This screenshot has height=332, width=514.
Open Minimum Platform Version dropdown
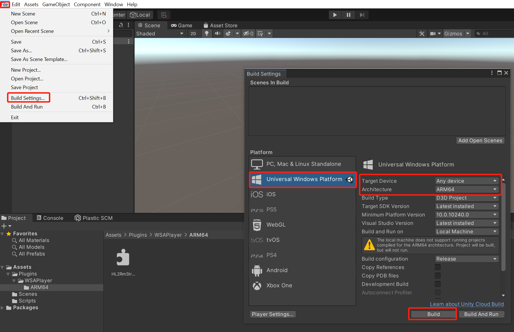[467, 215]
